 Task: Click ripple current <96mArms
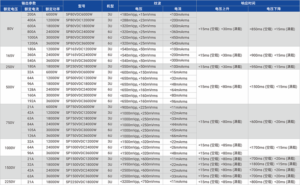click(178, 102)
